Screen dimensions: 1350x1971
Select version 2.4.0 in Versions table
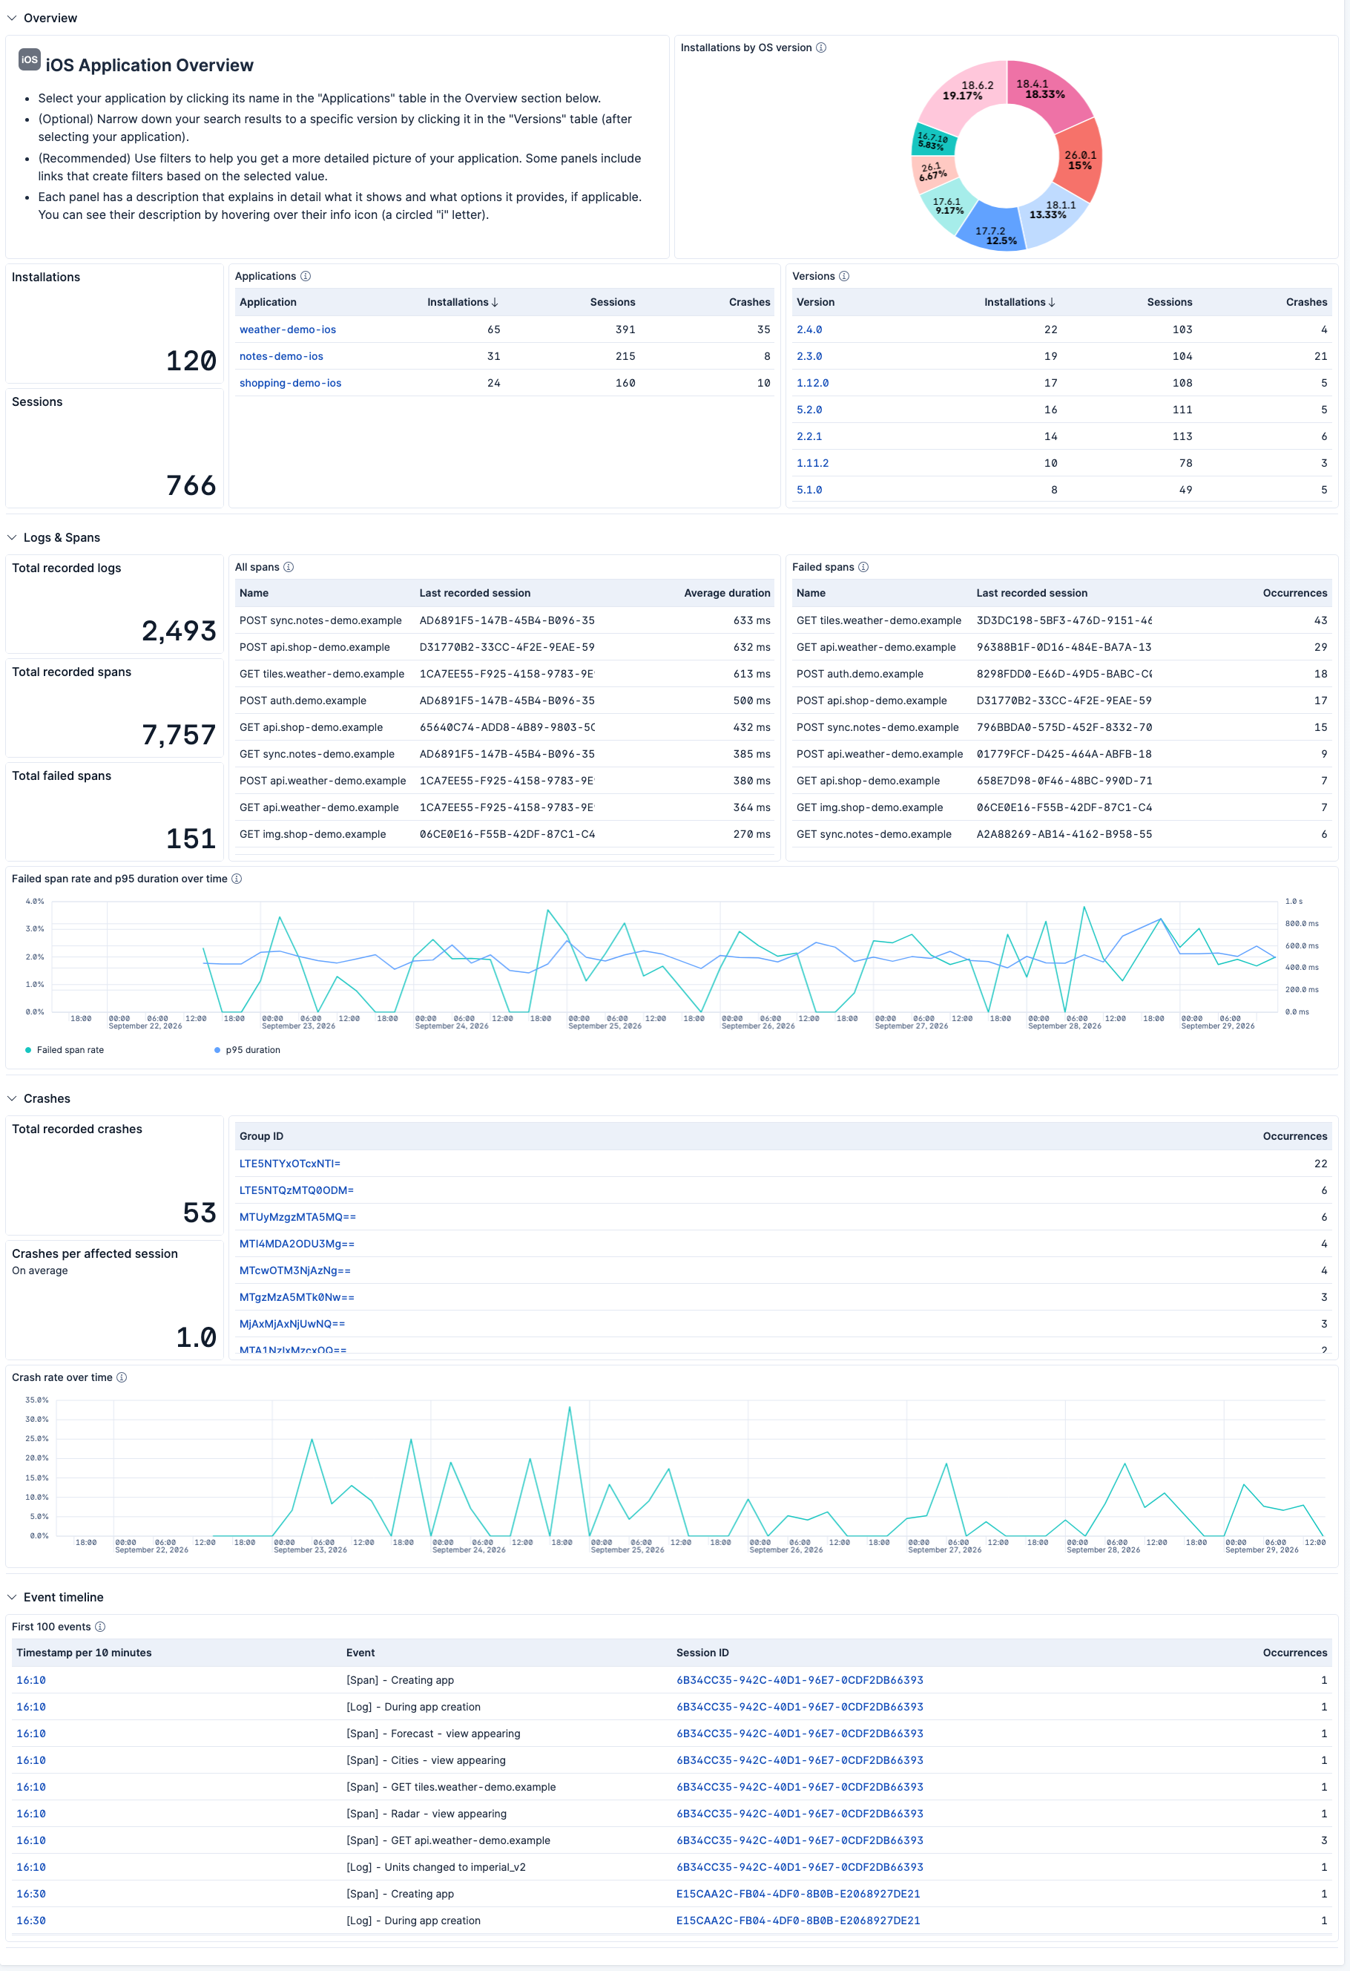tap(809, 330)
